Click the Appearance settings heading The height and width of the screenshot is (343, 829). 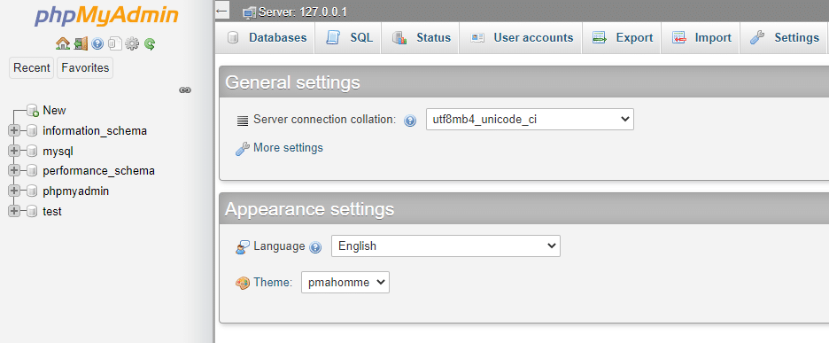pos(310,209)
